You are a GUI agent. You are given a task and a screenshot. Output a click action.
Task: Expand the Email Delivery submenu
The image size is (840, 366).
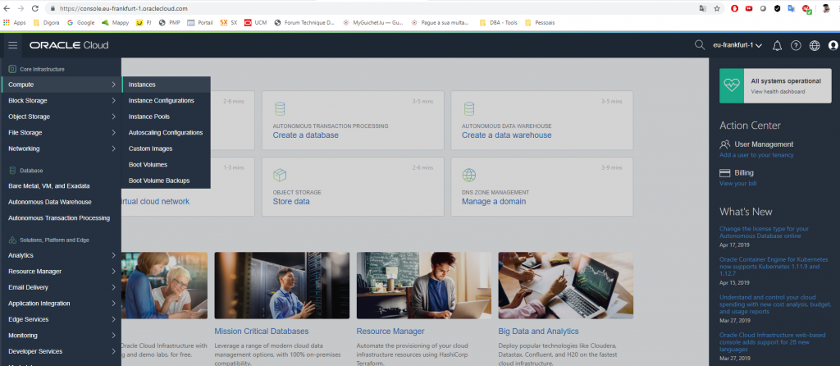[x=61, y=287]
